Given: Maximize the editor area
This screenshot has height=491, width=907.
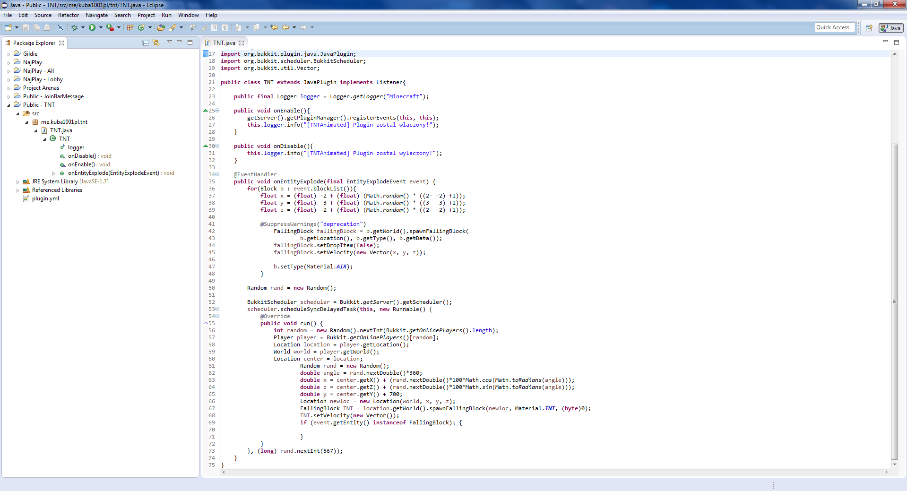Looking at the screenshot, I should click(x=896, y=43).
